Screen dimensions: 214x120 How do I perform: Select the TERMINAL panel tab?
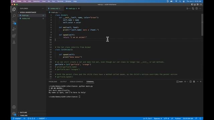pyautogui.click(x=90, y=82)
